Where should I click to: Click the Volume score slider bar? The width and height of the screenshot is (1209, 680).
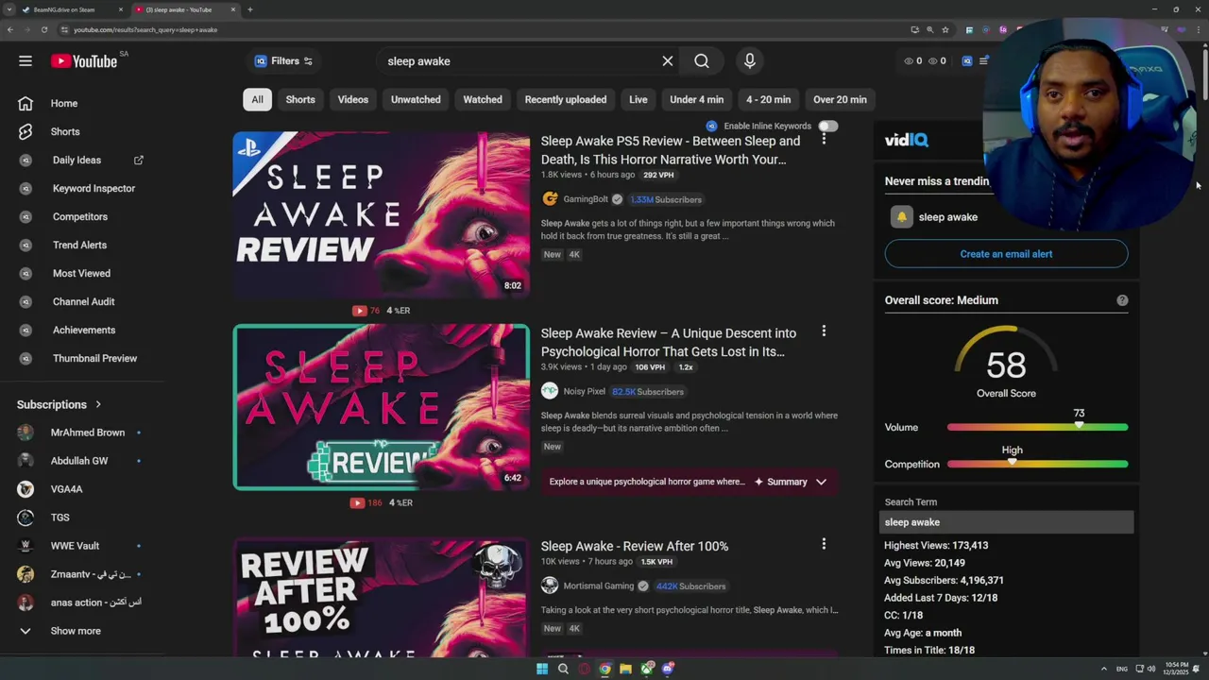coord(1037,427)
